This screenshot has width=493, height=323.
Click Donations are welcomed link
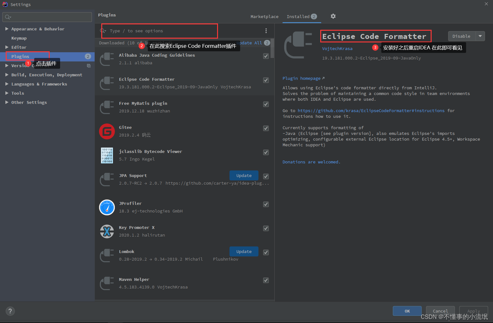[x=311, y=162]
